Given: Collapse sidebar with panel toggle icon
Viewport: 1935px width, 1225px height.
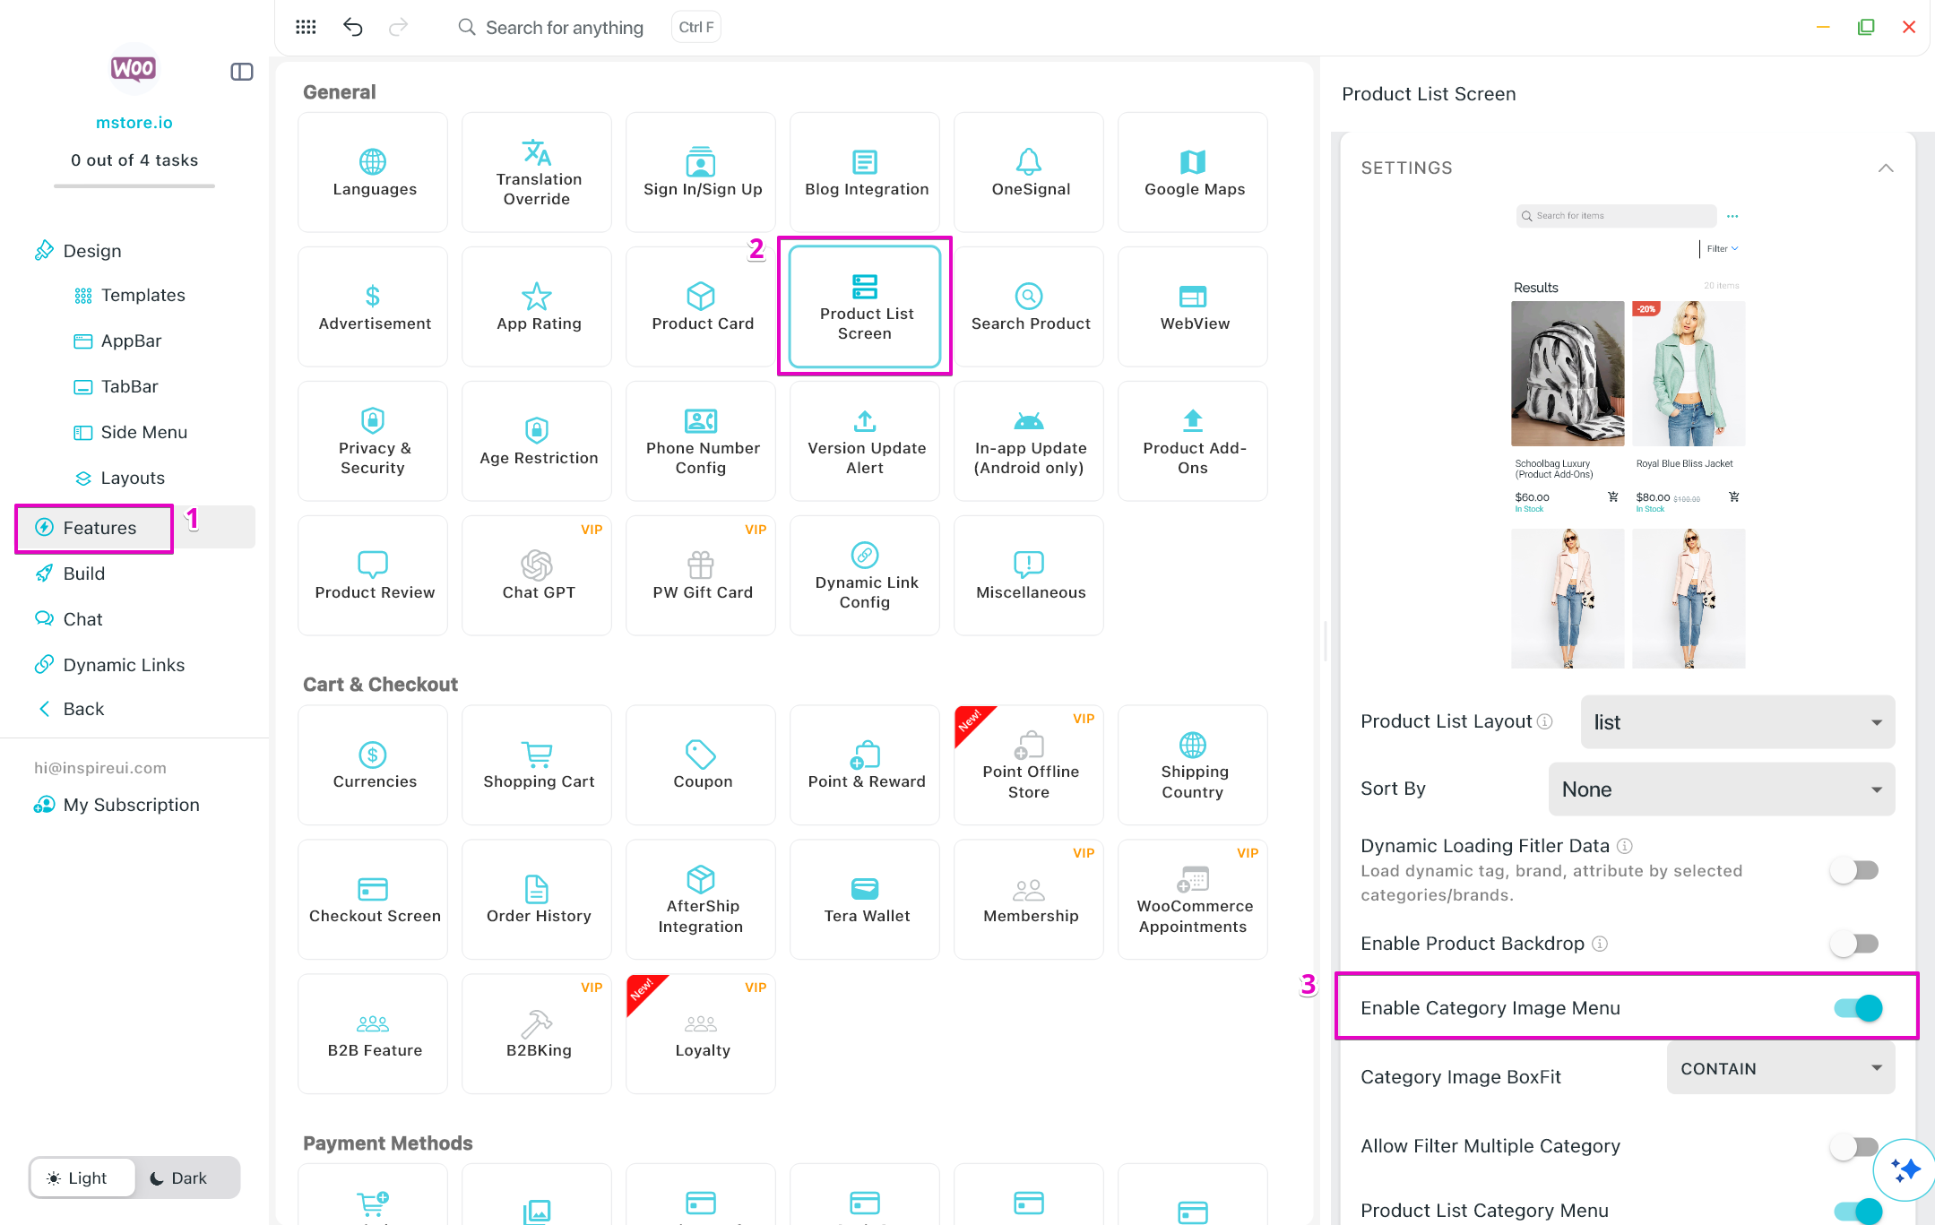Looking at the screenshot, I should click(x=242, y=72).
